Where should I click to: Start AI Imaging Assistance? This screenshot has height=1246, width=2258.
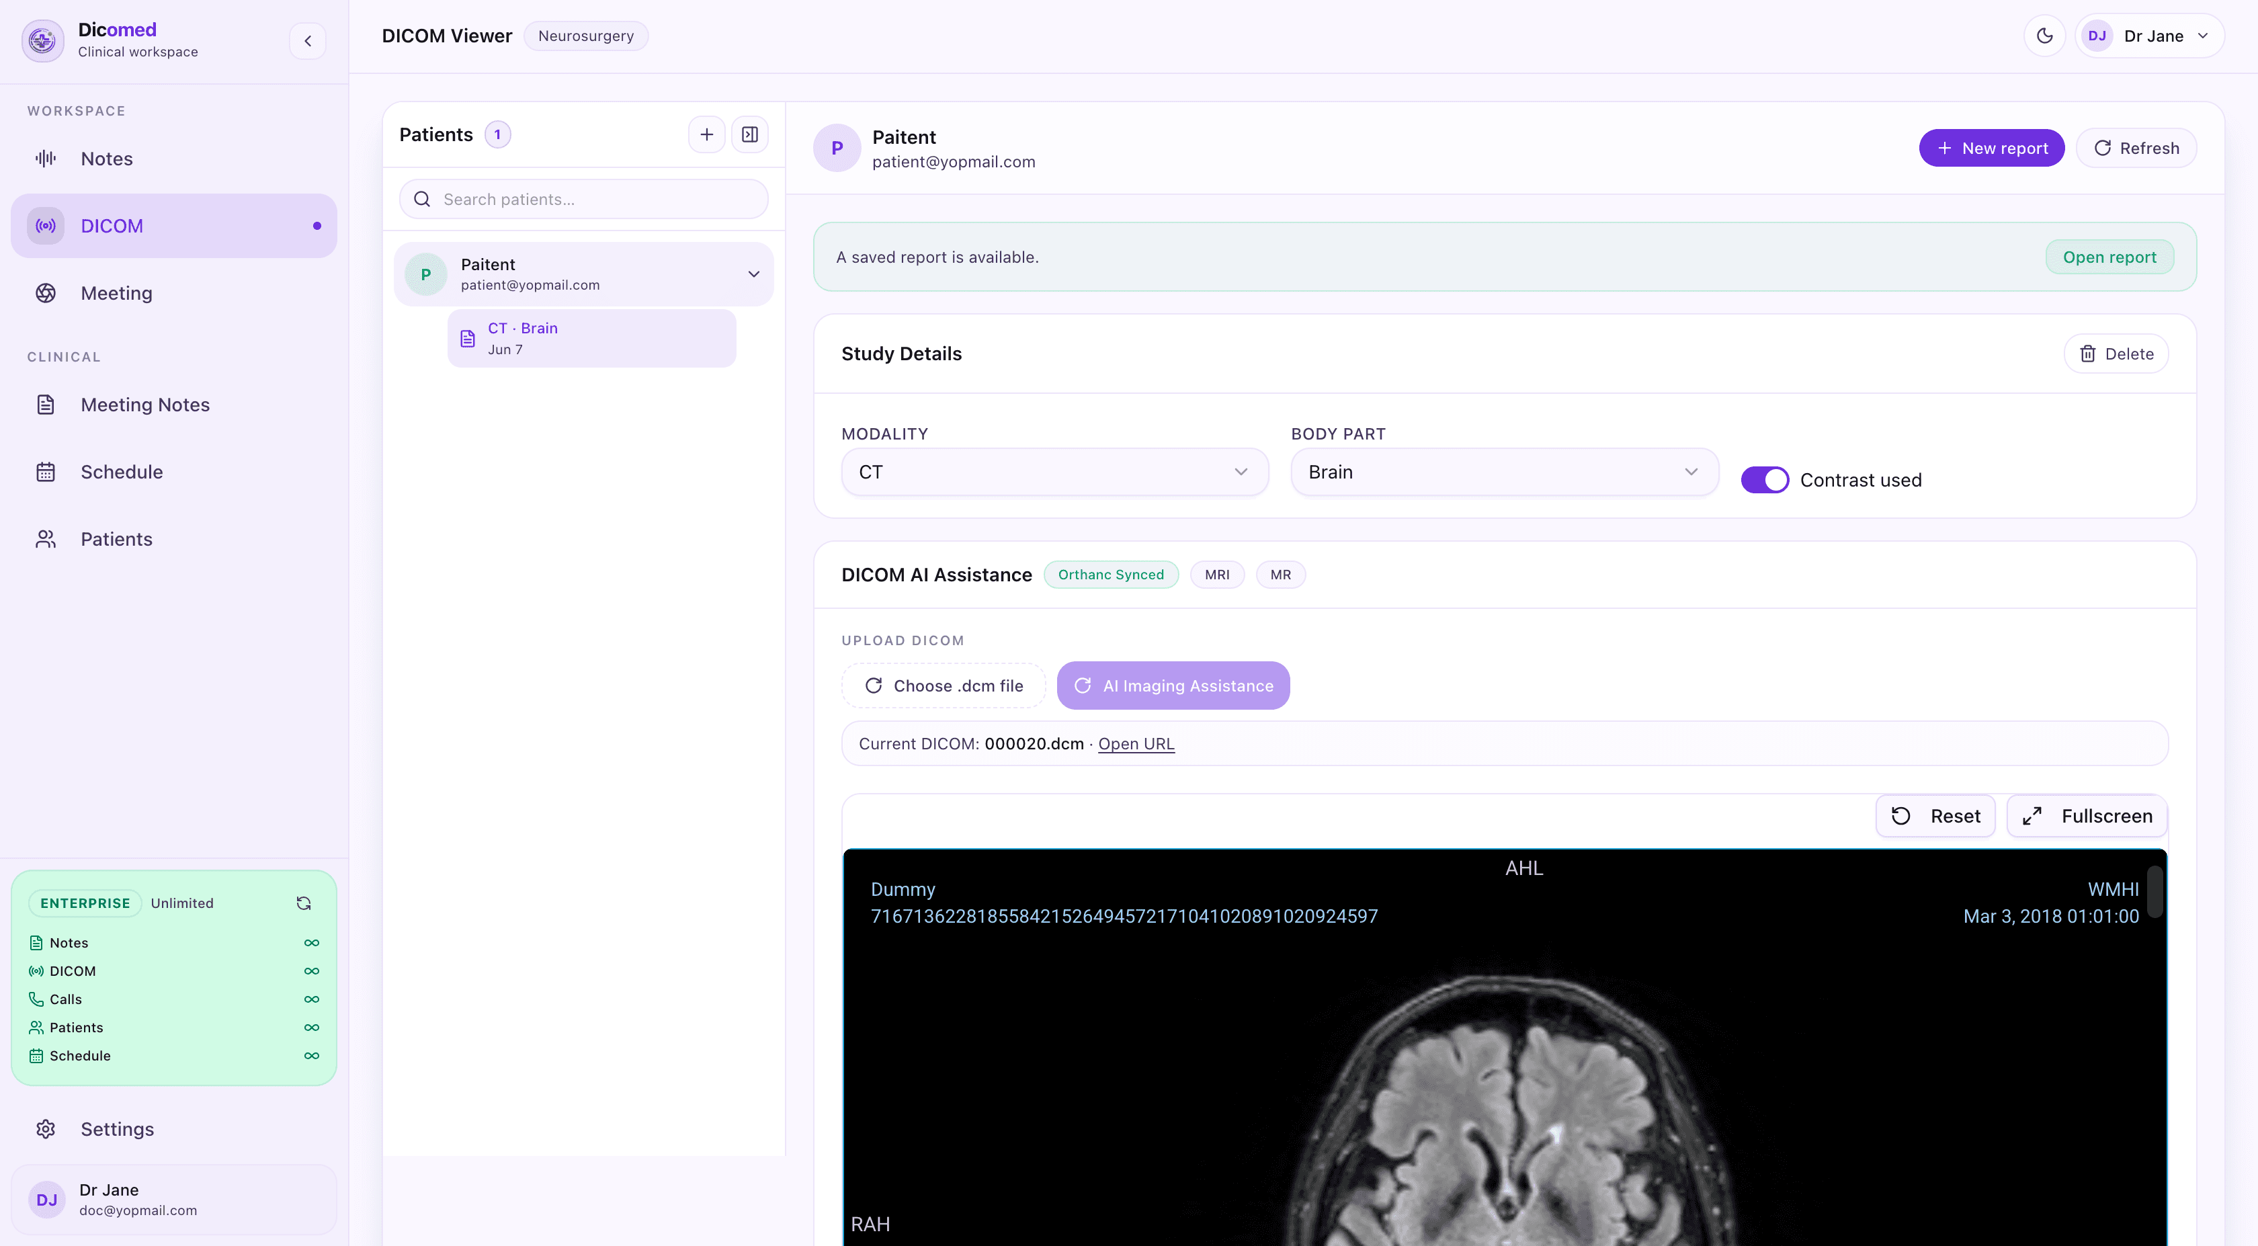pyautogui.click(x=1173, y=685)
